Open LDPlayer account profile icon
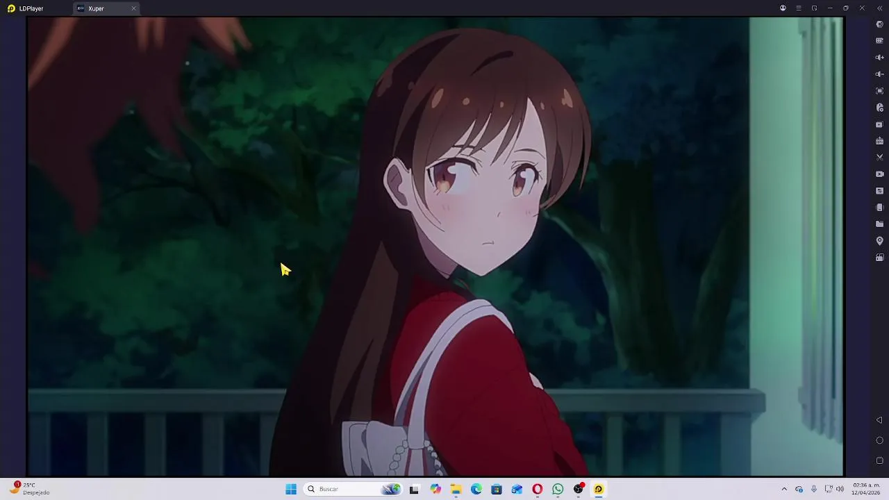889x500 pixels. tap(783, 8)
